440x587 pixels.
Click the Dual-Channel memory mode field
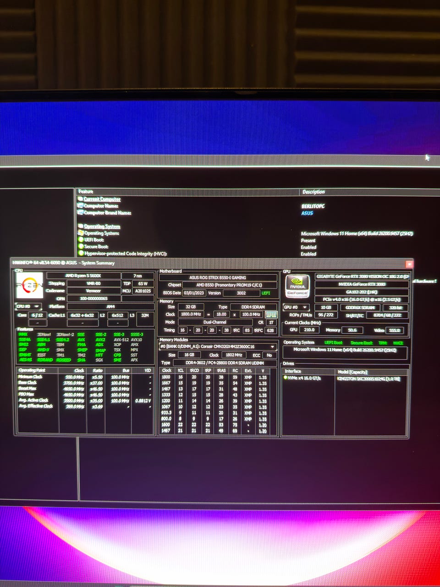[x=215, y=322]
